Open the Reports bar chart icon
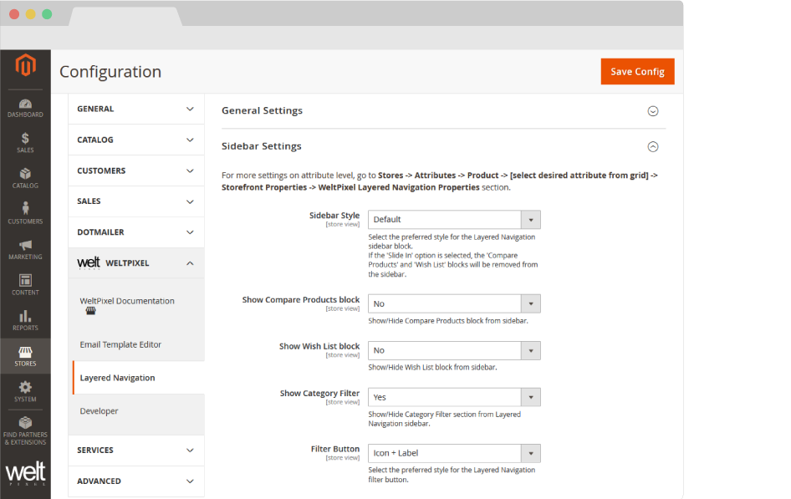 [25, 320]
